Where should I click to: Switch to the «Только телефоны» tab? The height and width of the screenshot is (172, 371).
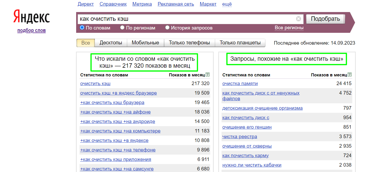[189, 43]
